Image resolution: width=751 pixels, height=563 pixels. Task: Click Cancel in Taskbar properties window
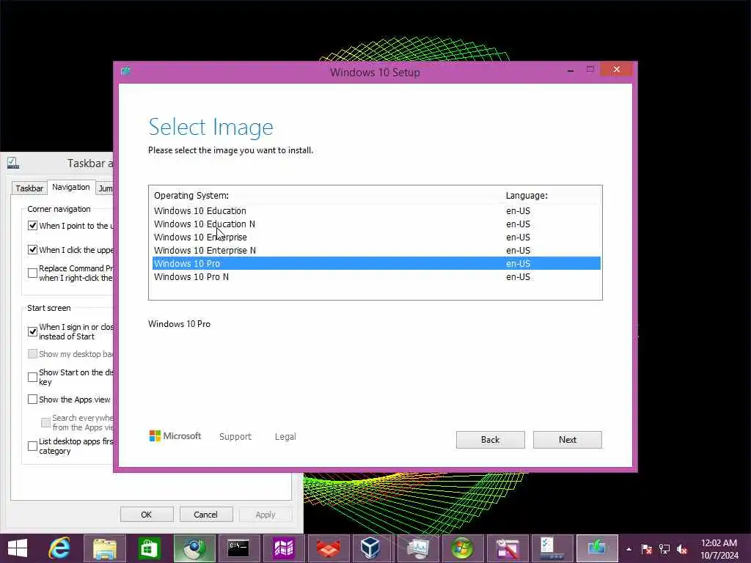[x=206, y=514]
